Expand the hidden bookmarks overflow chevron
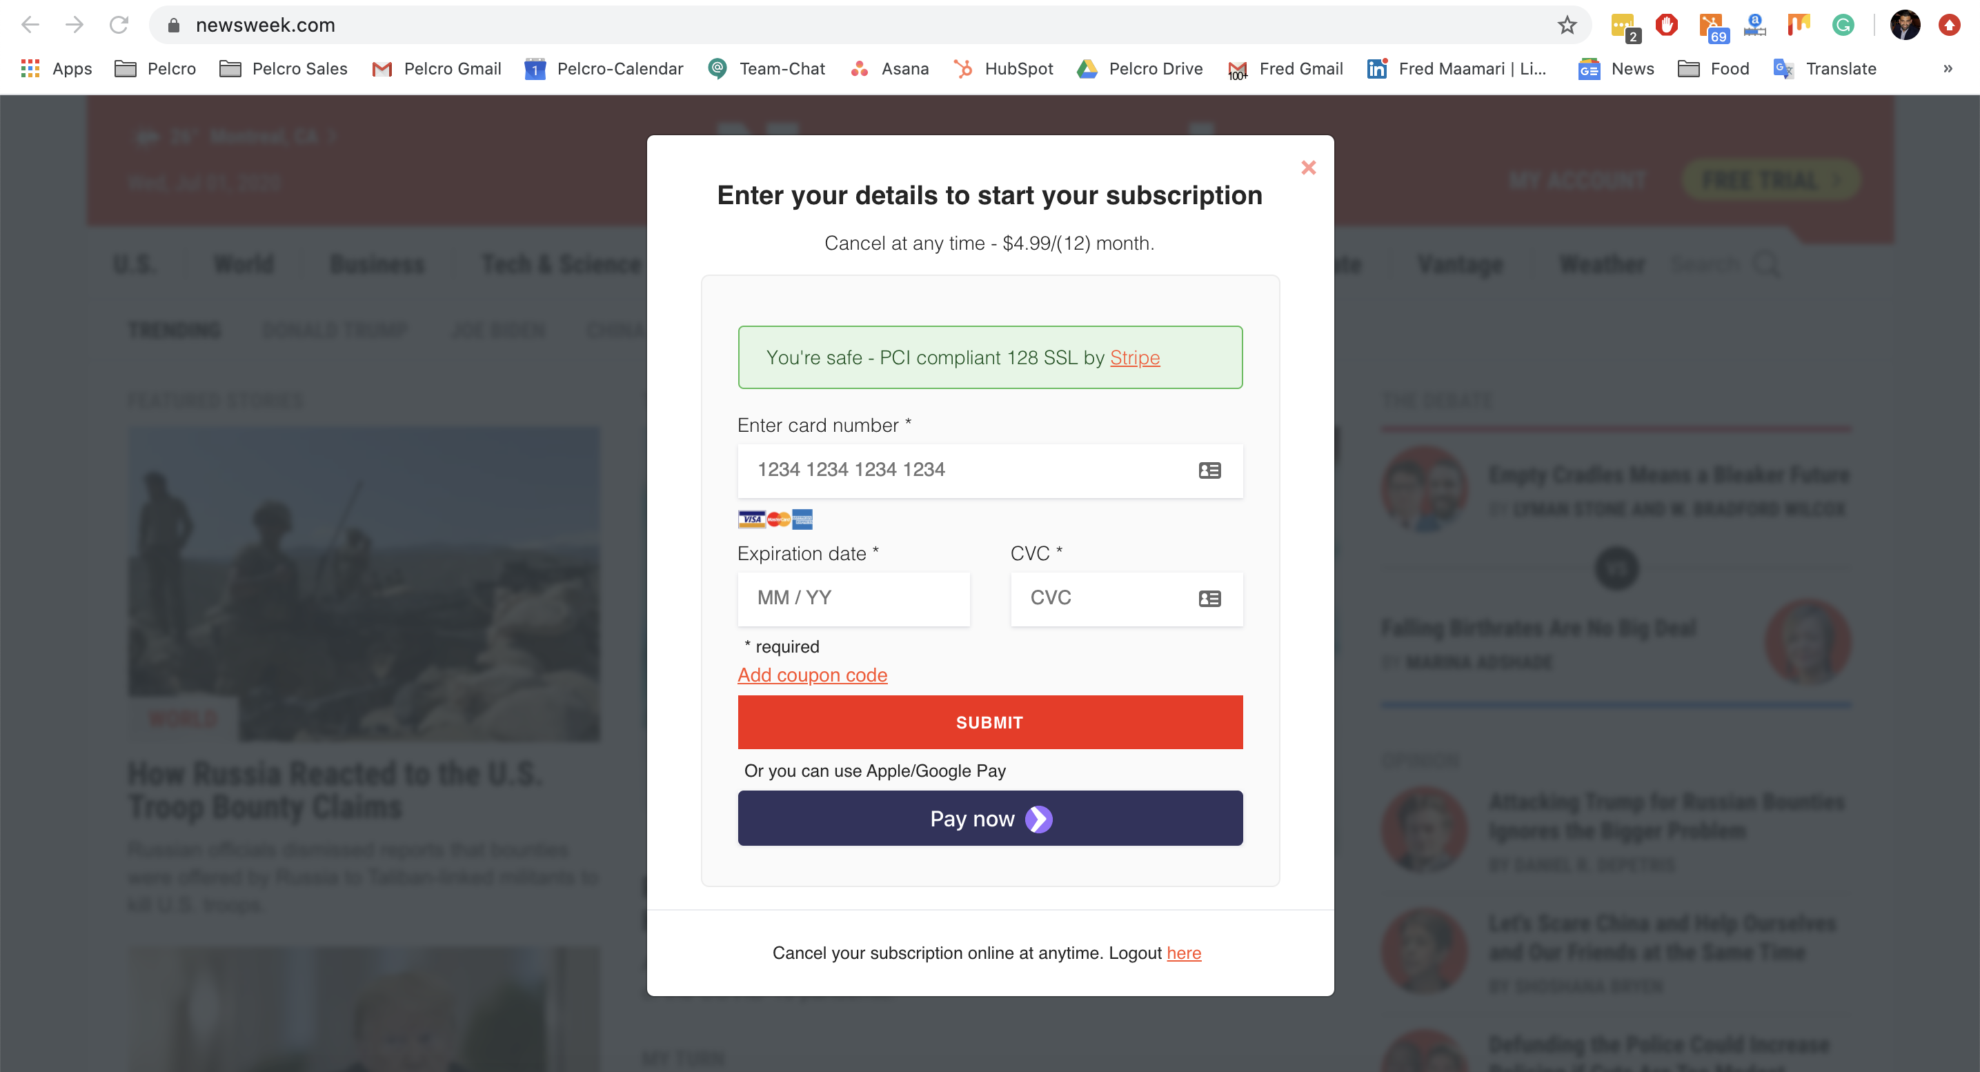The image size is (1980, 1072). pyautogui.click(x=1947, y=69)
